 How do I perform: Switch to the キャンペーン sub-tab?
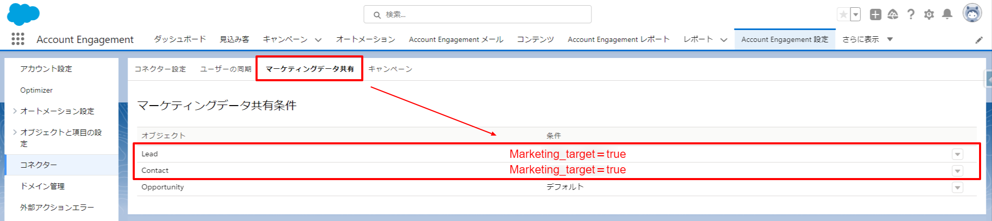pyautogui.click(x=390, y=69)
